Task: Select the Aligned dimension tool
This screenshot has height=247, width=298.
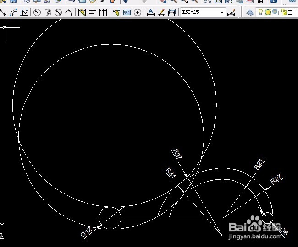Action: pos(3,12)
